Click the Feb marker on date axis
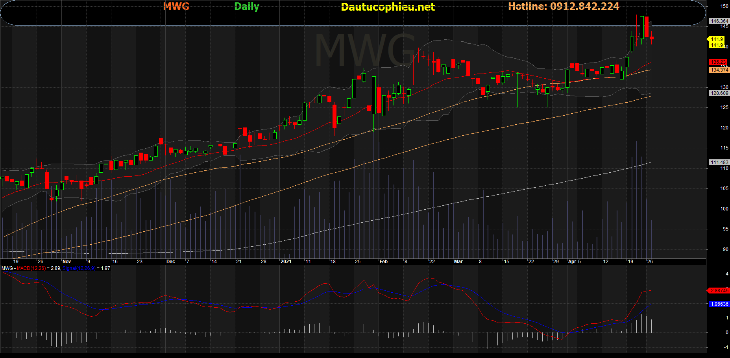Screen dimensions: 730x358 coord(383,262)
